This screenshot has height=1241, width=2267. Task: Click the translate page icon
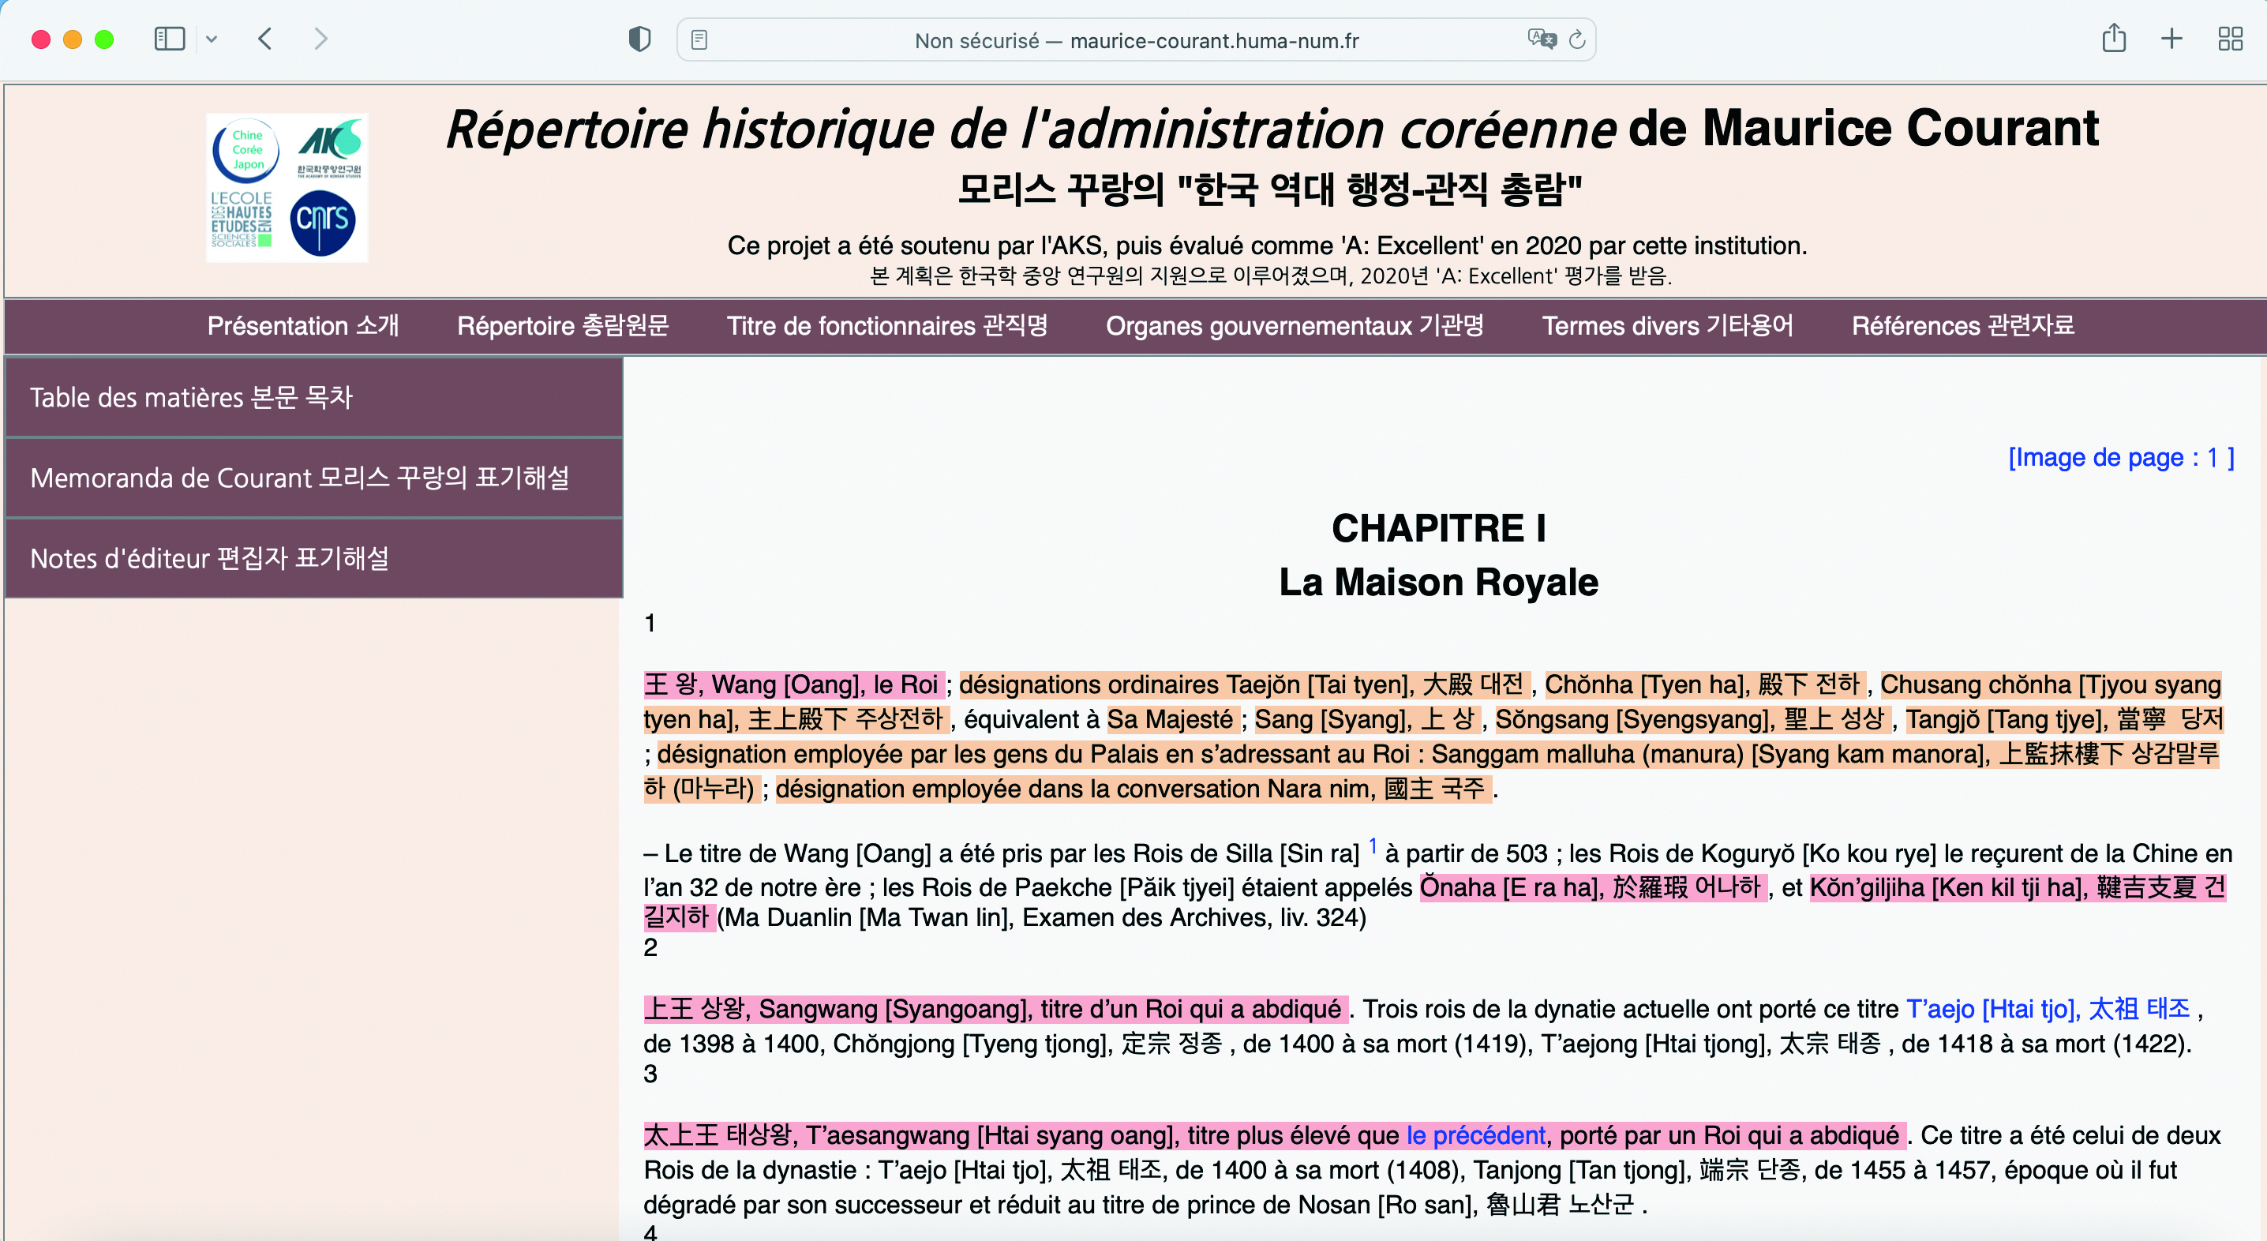coord(1542,39)
